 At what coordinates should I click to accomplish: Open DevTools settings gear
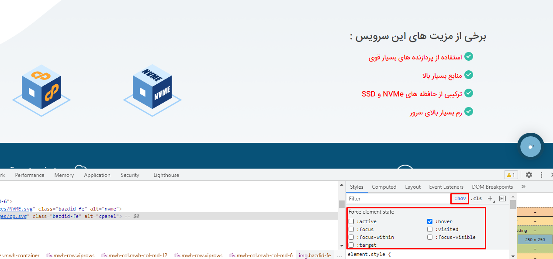coord(529,175)
